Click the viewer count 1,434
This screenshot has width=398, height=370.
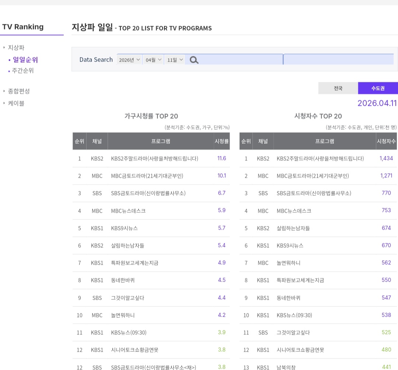pyautogui.click(x=386, y=158)
